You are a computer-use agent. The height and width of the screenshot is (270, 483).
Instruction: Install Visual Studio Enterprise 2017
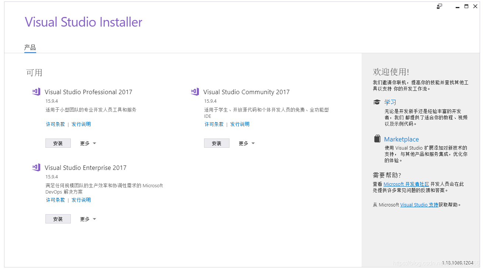coord(58,219)
